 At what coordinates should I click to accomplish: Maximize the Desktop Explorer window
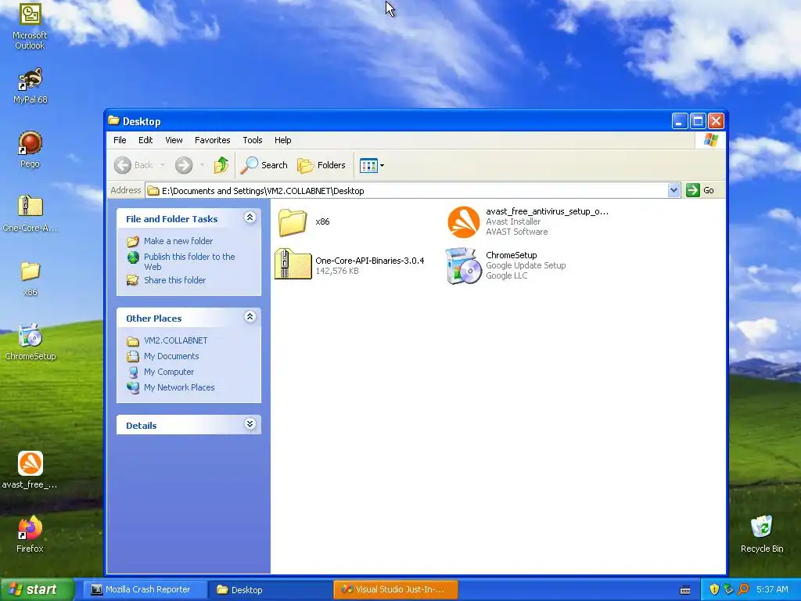click(698, 121)
